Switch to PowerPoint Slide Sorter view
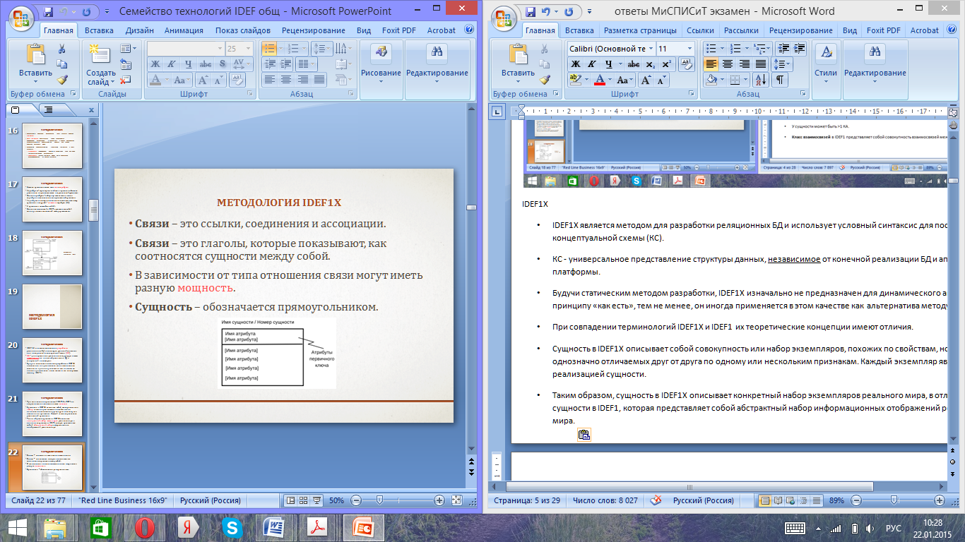 (x=302, y=500)
